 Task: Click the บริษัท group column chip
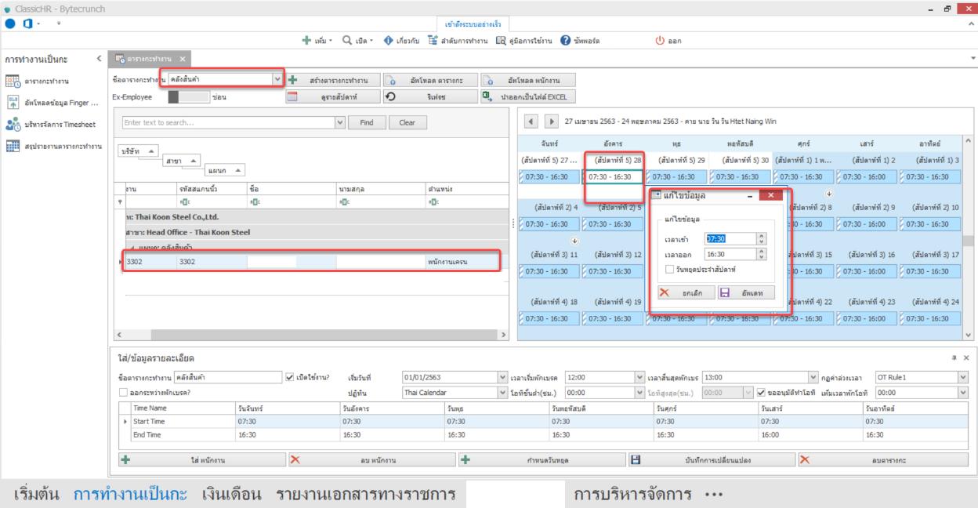tap(139, 151)
